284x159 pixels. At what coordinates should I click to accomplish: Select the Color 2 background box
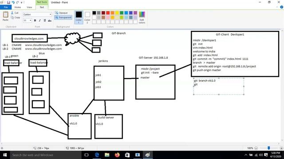point(87,17)
